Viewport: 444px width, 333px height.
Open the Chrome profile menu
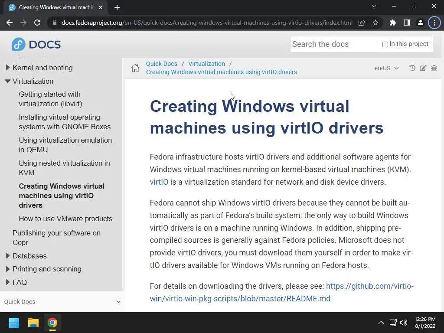421,23
